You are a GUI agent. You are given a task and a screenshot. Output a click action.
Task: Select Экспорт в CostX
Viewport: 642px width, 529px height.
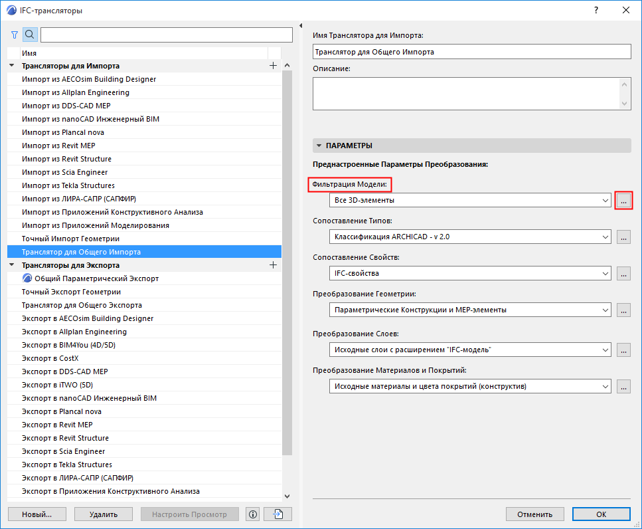click(144, 358)
